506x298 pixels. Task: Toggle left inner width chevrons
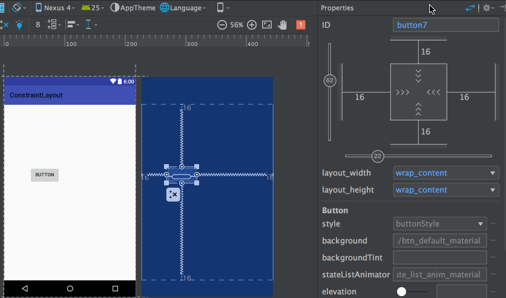point(402,92)
